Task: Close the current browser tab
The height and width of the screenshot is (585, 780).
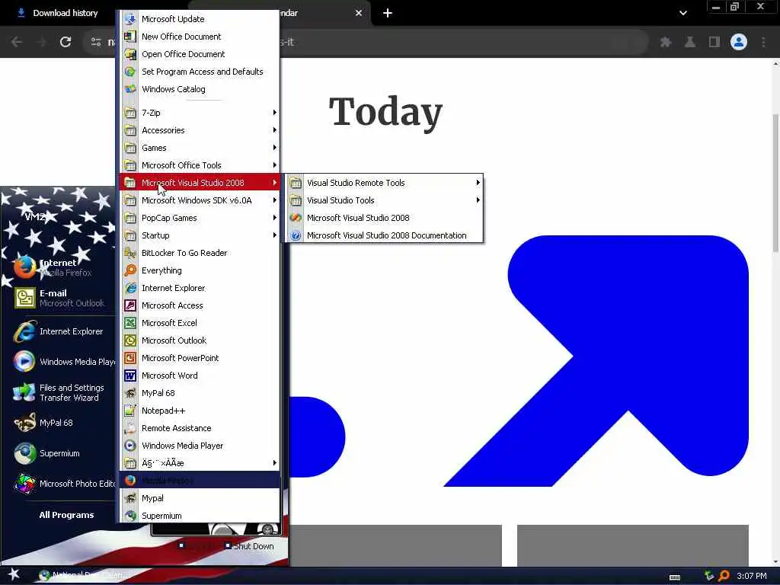Action: pos(359,13)
